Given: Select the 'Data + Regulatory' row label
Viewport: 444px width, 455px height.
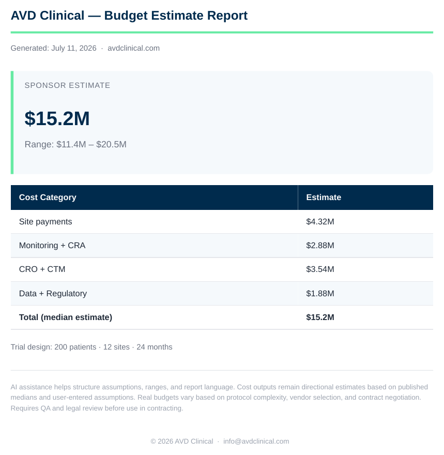Looking at the screenshot, I should click(x=53, y=293).
